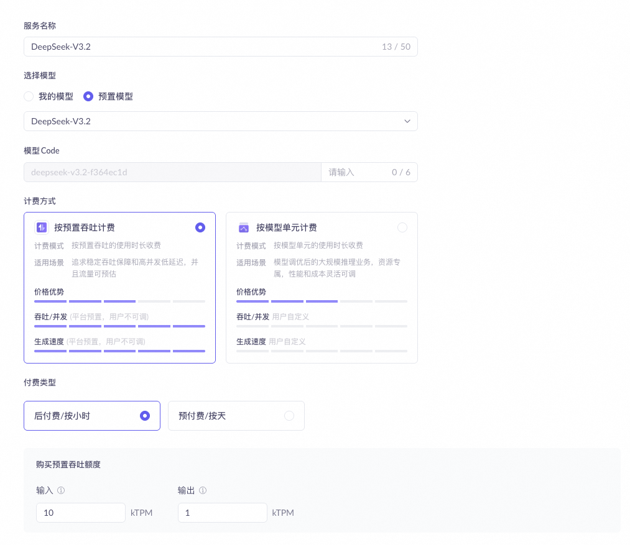This screenshot has height=545, width=630.
Task: Click 按预置吞吐的使用时长收费 description text
Action: click(x=116, y=245)
